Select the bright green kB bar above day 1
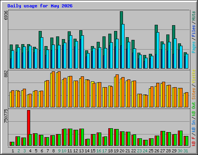 tap(13, 144)
